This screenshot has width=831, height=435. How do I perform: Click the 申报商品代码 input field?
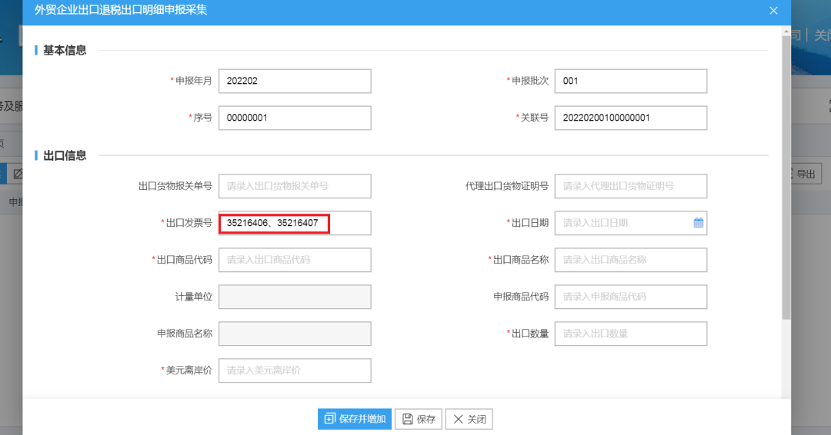click(631, 297)
